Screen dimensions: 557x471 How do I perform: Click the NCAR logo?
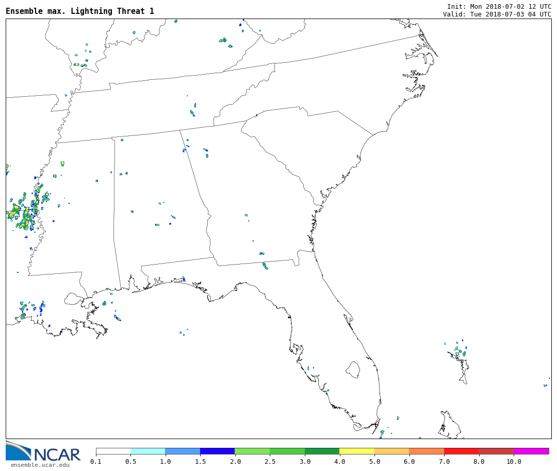pyautogui.click(x=43, y=451)
